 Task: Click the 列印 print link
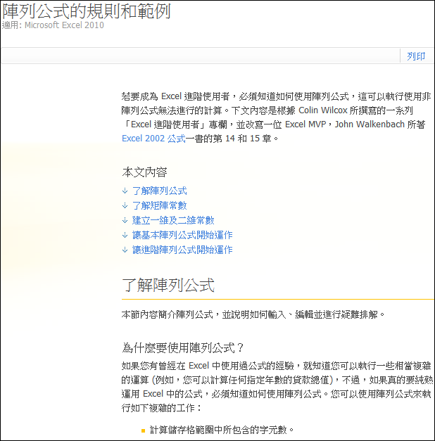[416, 56]
